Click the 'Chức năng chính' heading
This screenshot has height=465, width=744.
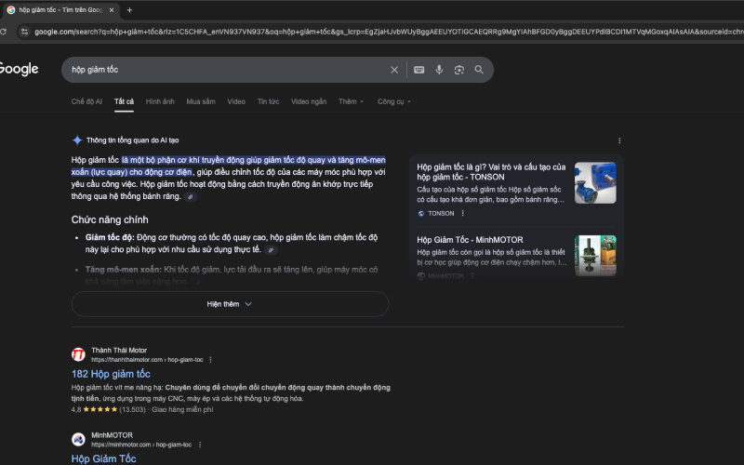pos(110,219)
